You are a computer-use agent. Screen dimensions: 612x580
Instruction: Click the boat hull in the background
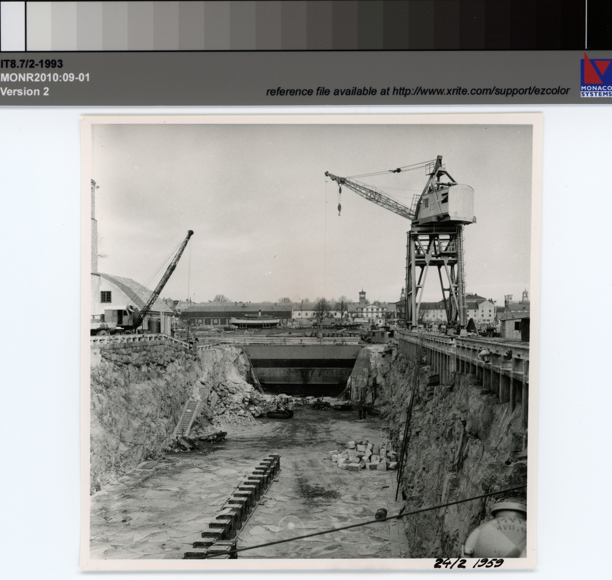pyautogui.click(x=255, y=322)
